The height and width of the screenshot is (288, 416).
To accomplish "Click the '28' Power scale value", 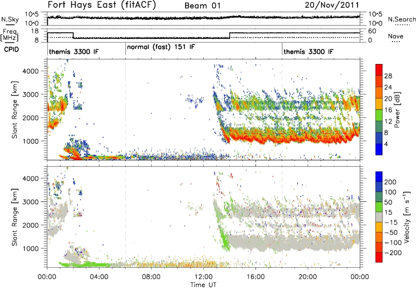I will pos(388,76).
